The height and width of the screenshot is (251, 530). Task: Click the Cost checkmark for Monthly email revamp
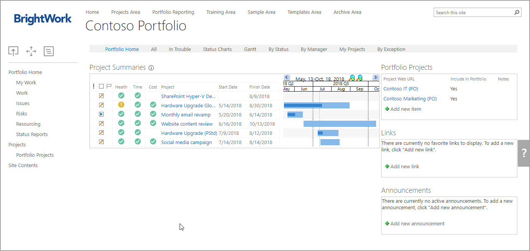pyautogui.click(x=153, y=114)
